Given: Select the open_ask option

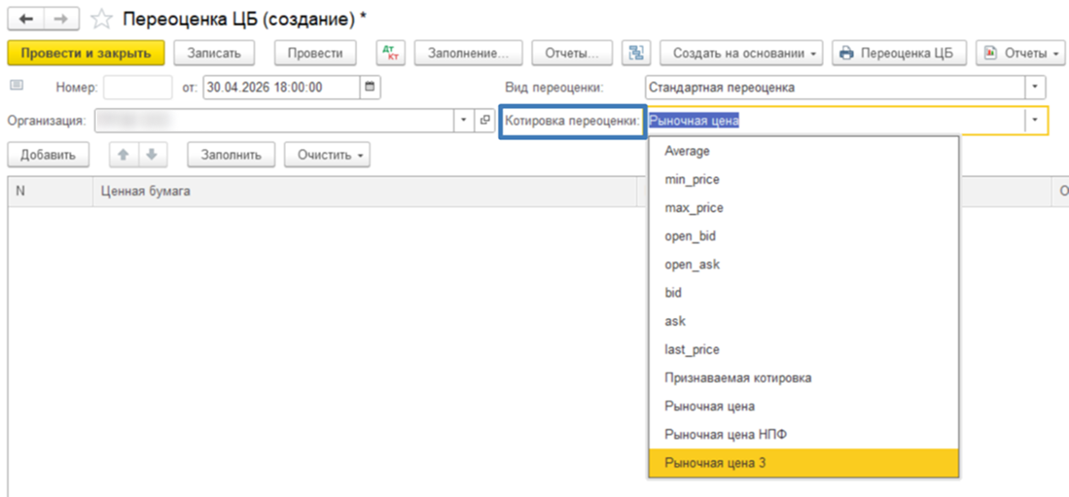Looking at the screenshot, I should [804, 265].
